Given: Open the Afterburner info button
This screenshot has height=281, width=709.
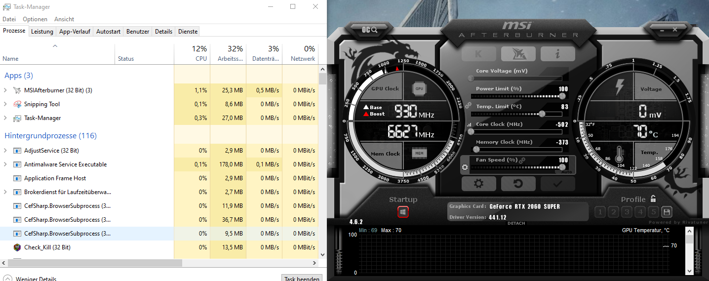Looking at the screenshot, I should click(x=557, y=54).
